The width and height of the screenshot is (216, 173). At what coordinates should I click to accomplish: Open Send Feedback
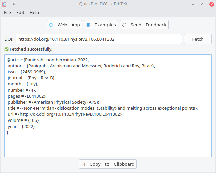(144, 25)
